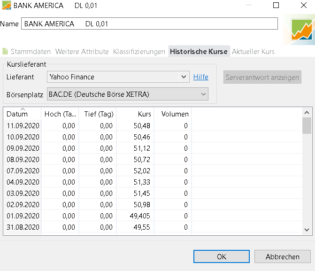315x271 pixels.
Task: Click the Stammdaten tab document icon
Action: 5,52
